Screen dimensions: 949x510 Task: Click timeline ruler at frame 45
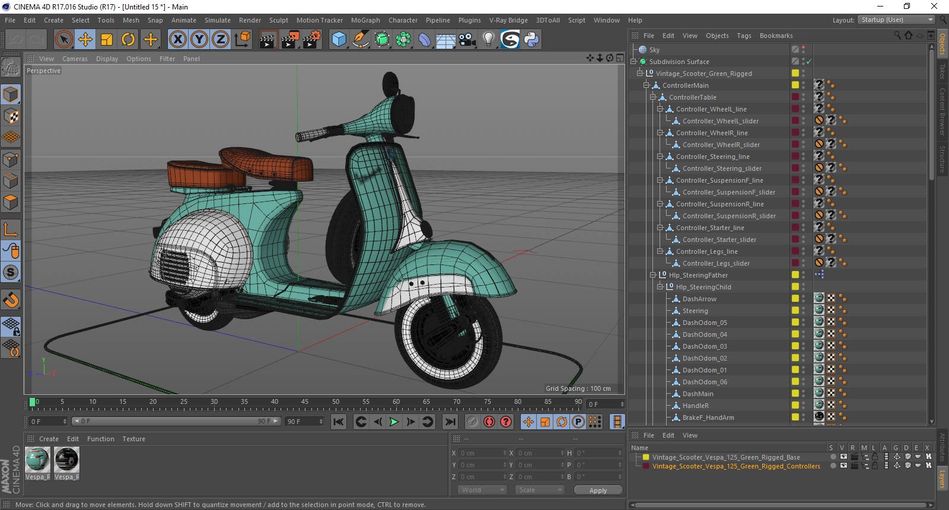[x=304, y=403]
